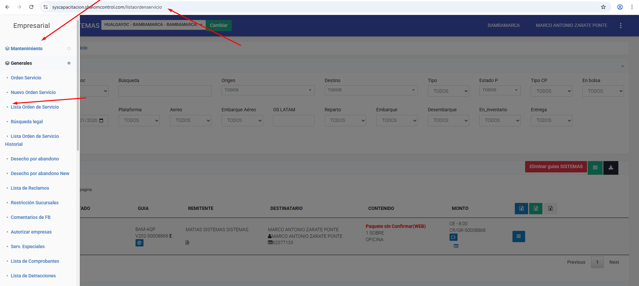Open the blue hamburger row actions menu
Screen dimensions: 639x286
518,237
